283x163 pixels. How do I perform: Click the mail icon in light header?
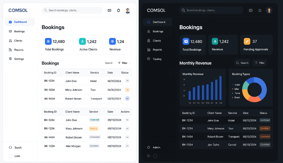point(109,10)
